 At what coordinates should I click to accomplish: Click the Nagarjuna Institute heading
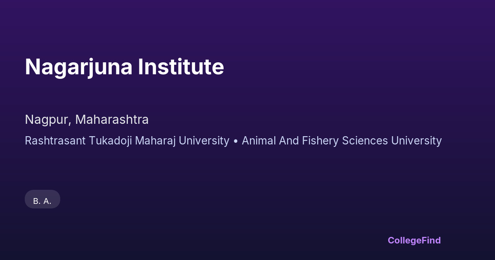[x=124, y=67]
